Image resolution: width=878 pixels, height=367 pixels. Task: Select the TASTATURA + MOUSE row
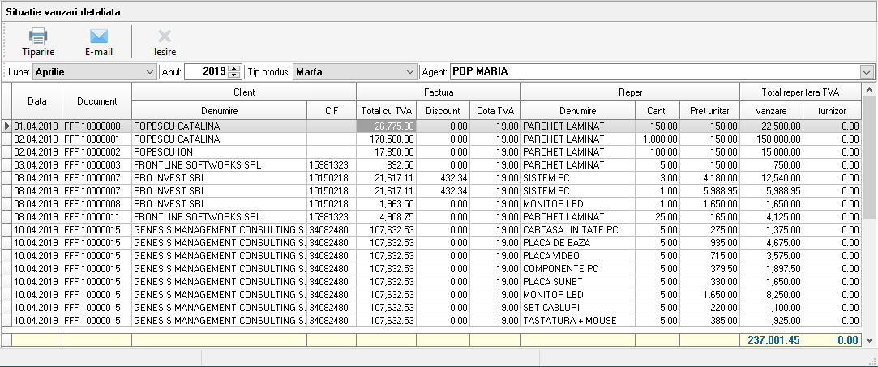pyautogui.click(x=567, y=321)
